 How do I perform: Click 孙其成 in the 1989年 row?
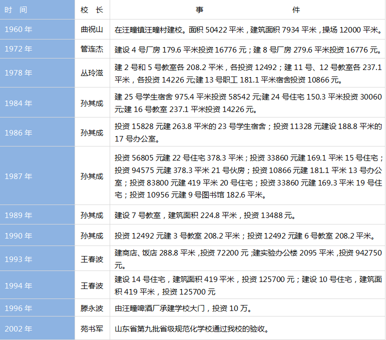point(92,215)
